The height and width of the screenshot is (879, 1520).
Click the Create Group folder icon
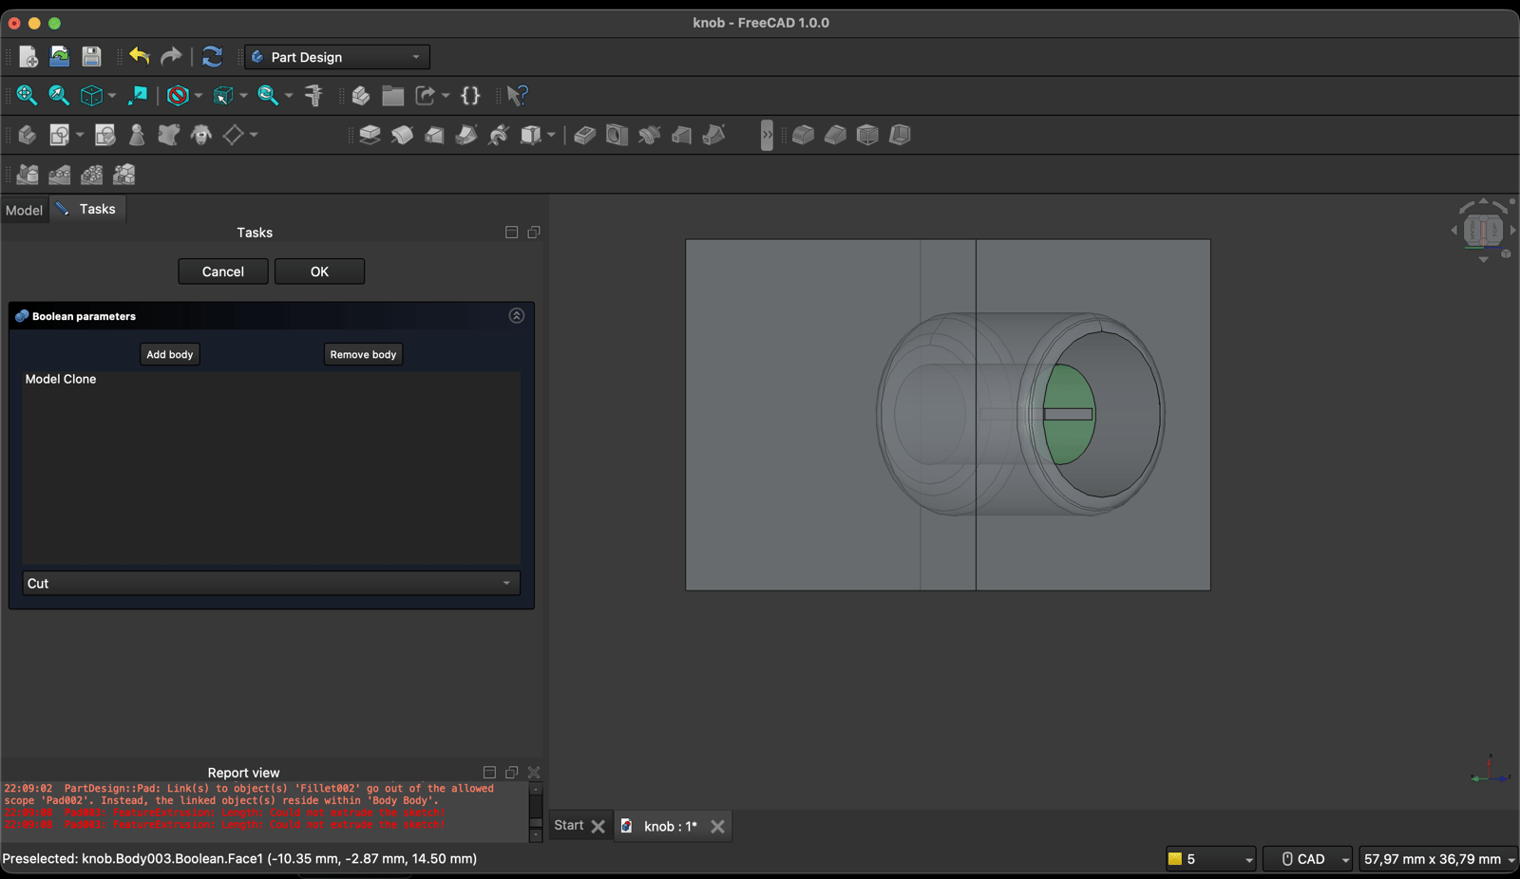tap(393, 95)
